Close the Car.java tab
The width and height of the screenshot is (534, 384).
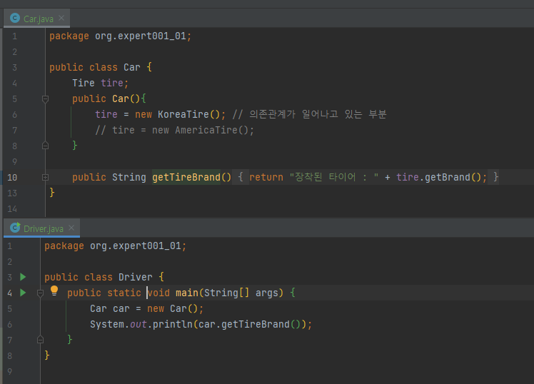[x=61, y=18]
